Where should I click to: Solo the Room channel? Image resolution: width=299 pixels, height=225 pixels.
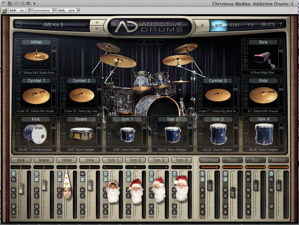pos(225,196)
